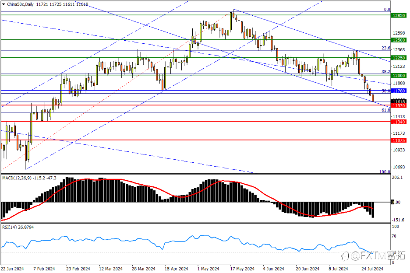The height and width of the screenshot is (273, 410).
Task: Select the 23.6 Fibonacci retracement label
Action: tap(385, 48)
